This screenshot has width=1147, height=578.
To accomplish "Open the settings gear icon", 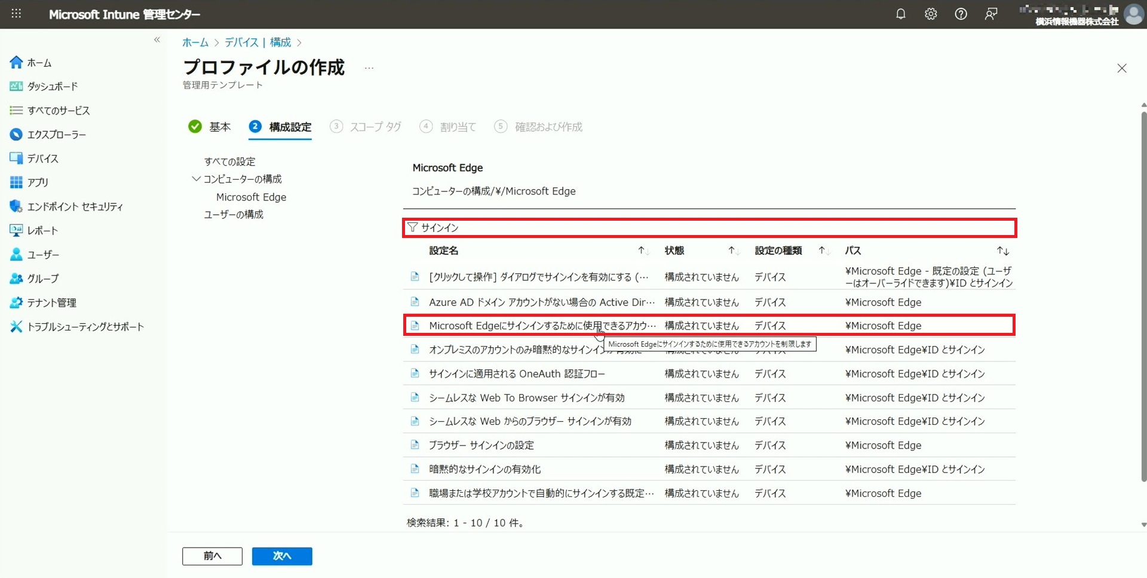I will [x=931, y=14].
